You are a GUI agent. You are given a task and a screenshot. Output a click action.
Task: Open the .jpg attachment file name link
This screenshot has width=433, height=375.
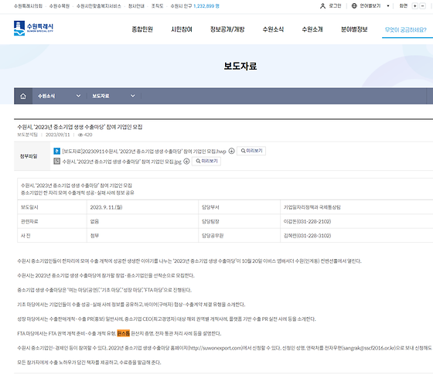click(x=122, y=162)
